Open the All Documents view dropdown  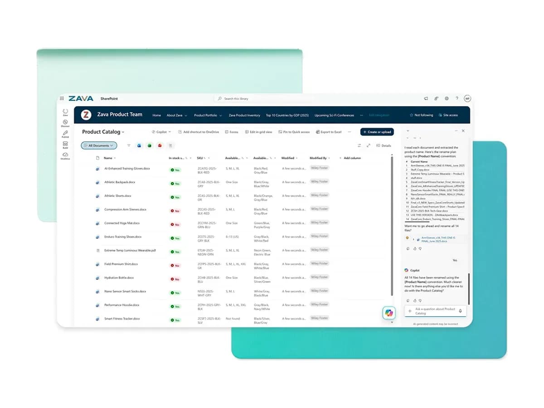pyautogui.click(x=99, y=146)
